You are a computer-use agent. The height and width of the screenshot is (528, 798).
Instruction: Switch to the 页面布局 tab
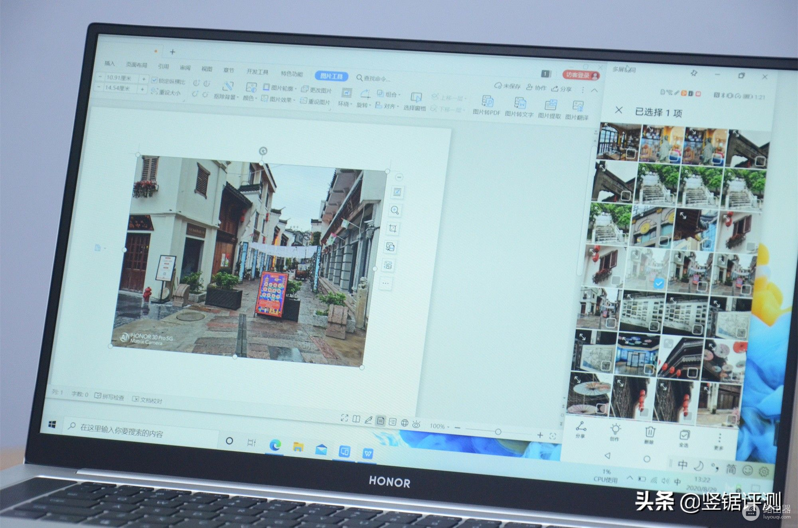point(136,65)
